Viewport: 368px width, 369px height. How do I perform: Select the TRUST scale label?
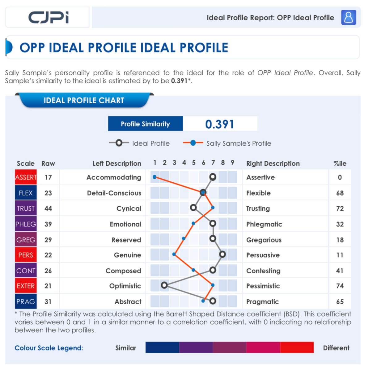click(x=26, y=208)
